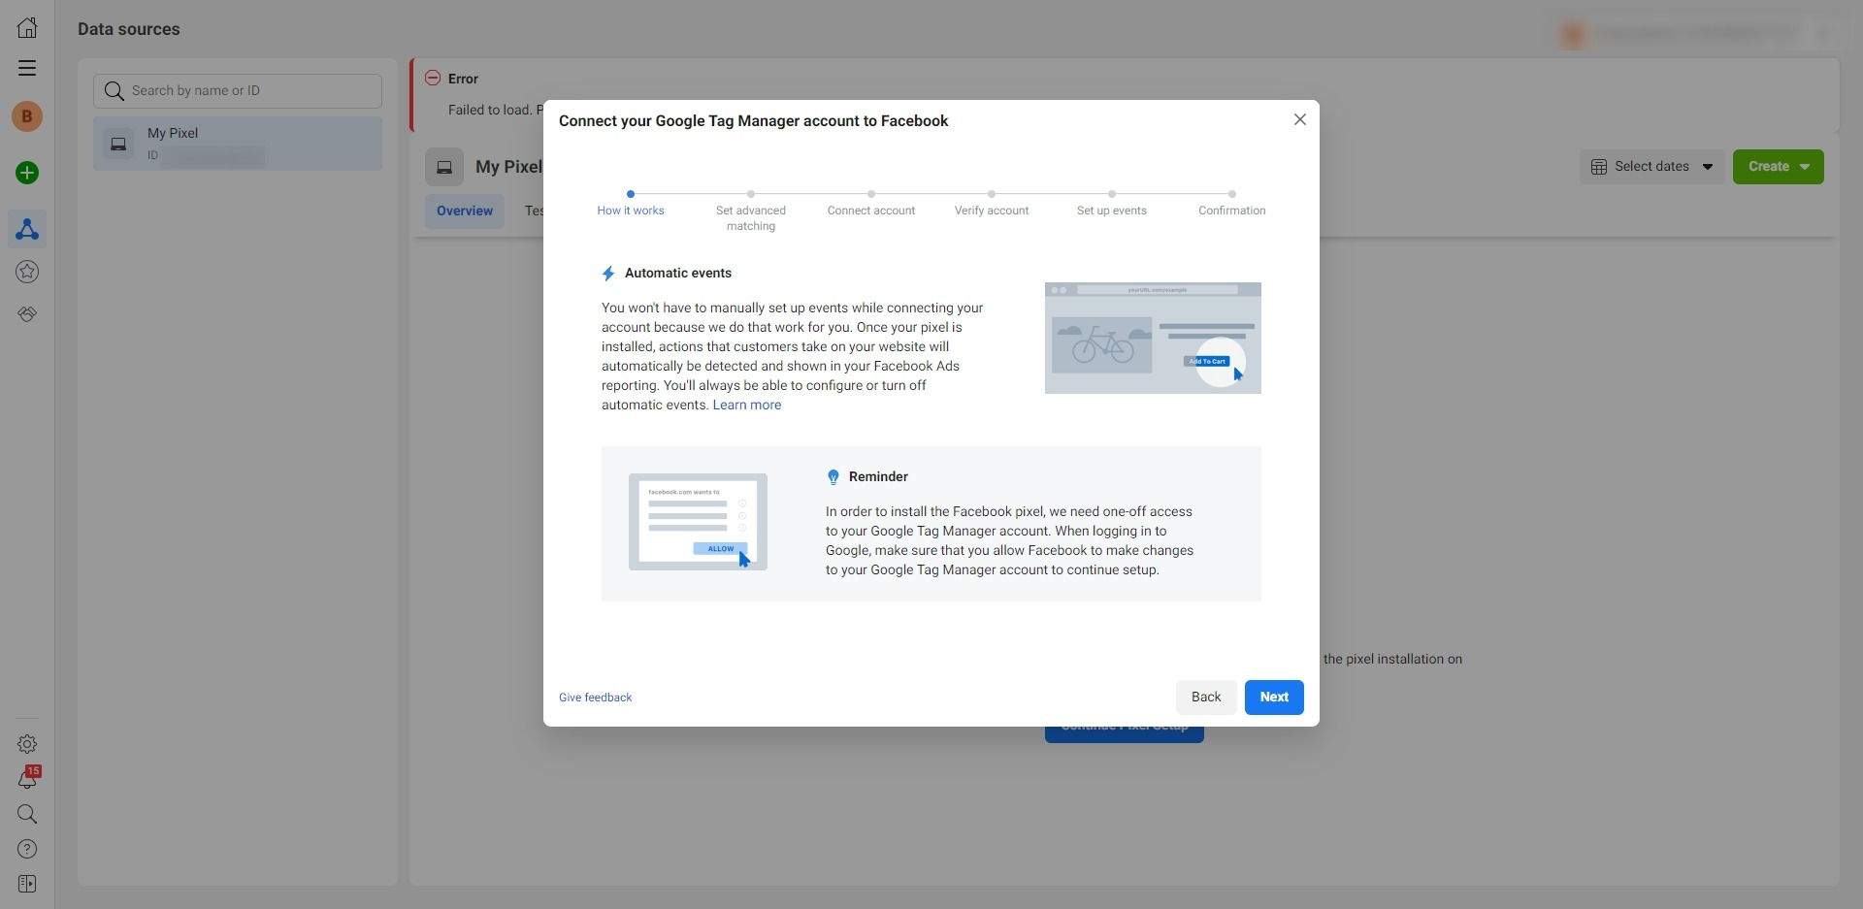
Task: Click the green plus create icon
Action: coord(27,173)
